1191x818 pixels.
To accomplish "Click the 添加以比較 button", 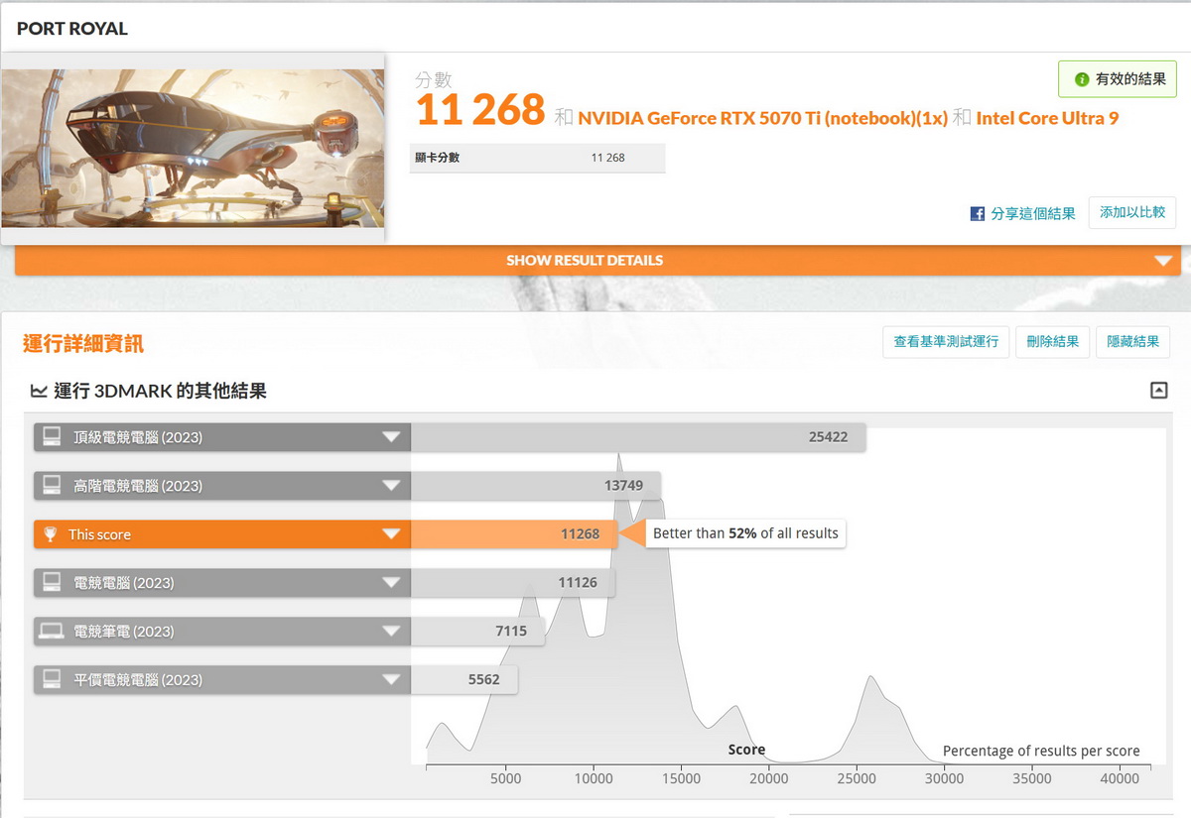I will [1131, 213].
